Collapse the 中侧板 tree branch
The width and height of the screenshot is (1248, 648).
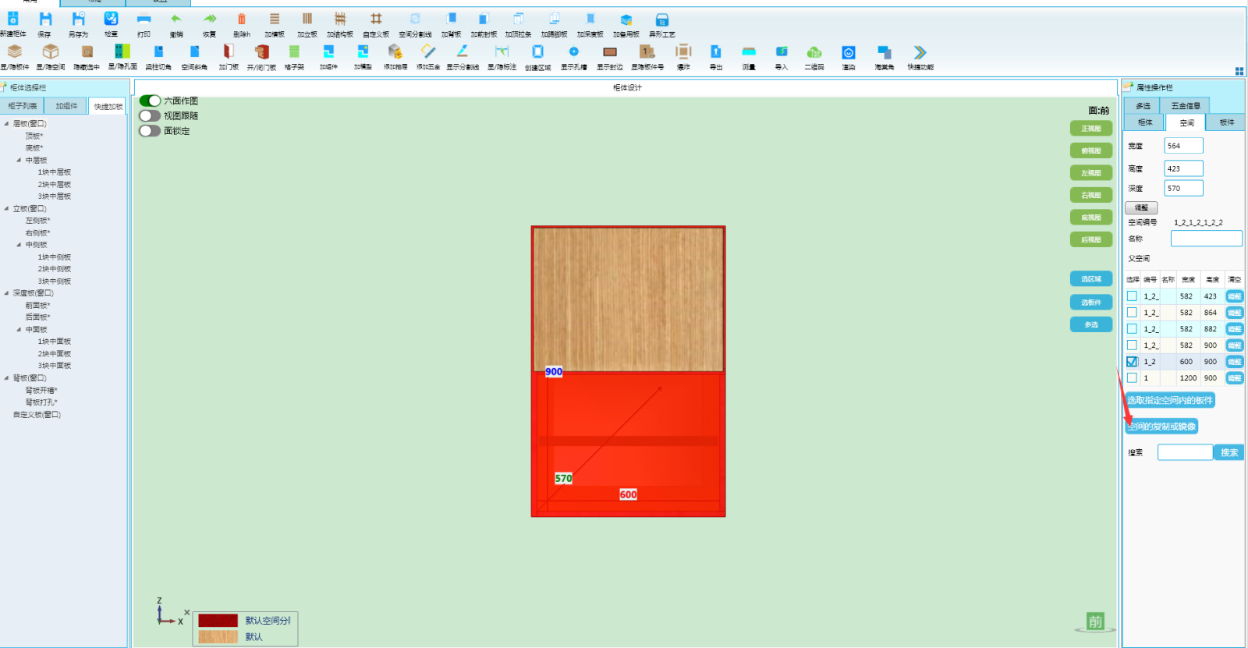coord(19,245)
